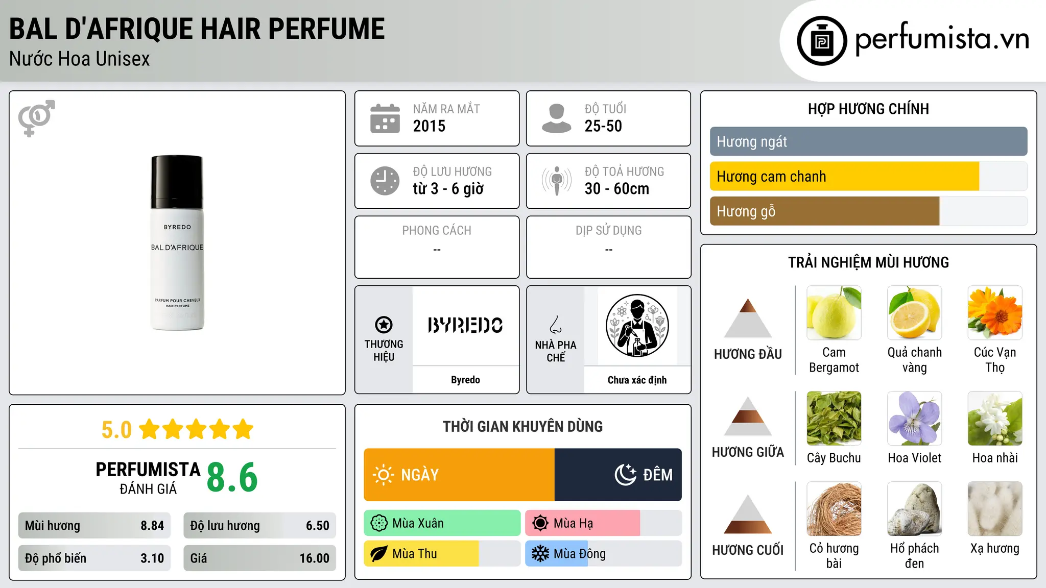The width and height of the screenshot is (1046, 588).
Task: Click the Mùa Hạ season bar
Action: (x=603, y=523)
